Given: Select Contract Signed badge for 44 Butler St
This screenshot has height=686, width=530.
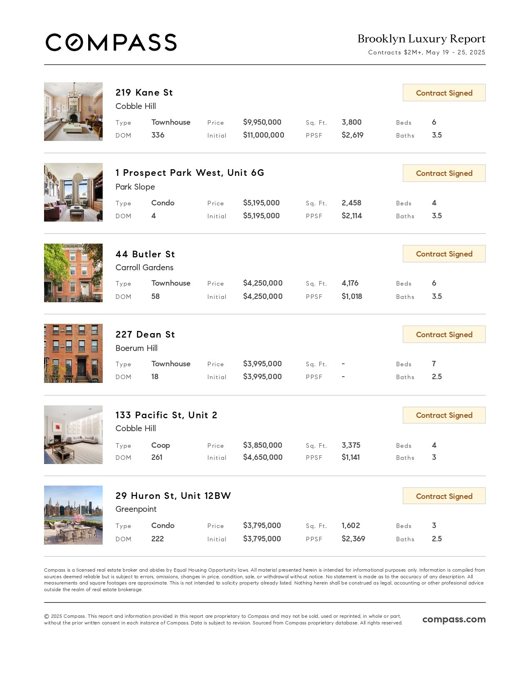Looking at the screenshot, I should 444,254.
